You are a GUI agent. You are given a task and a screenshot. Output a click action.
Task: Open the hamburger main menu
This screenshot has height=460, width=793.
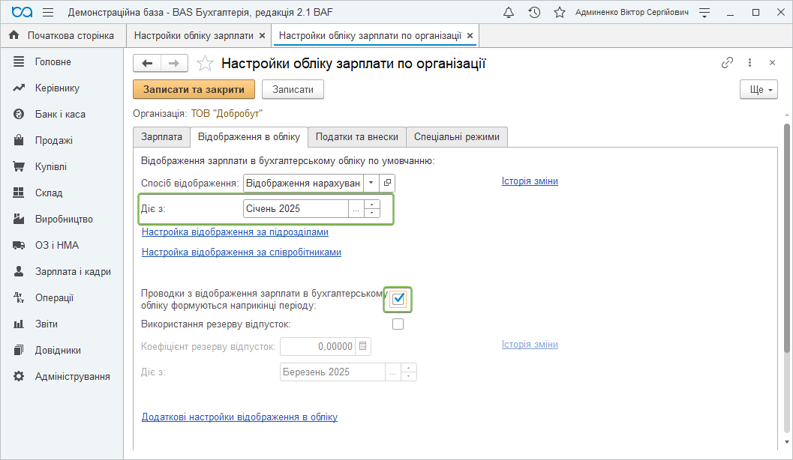[x=48, y=13]
